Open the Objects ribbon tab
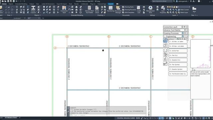This screenshot has height=120, width=213. pyautogui.click(x=11, y=4)
